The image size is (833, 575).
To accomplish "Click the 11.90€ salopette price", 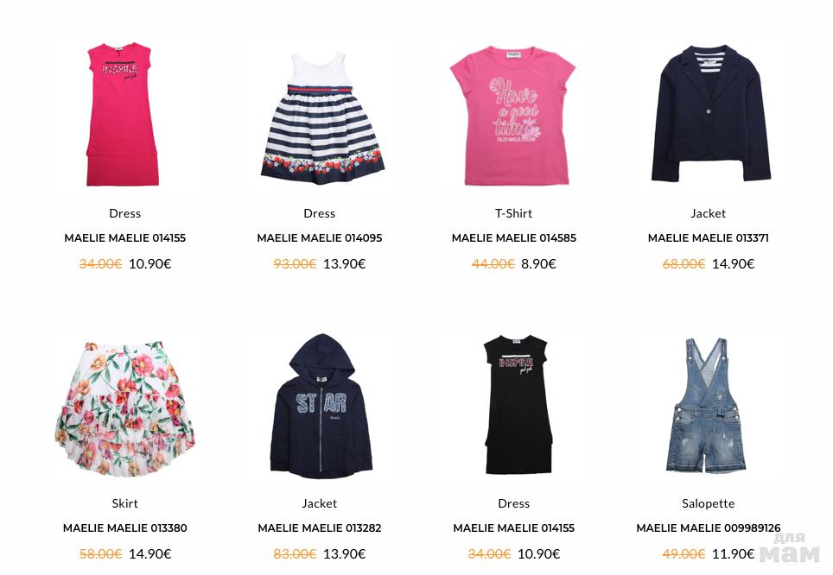I will pos(733,553).
